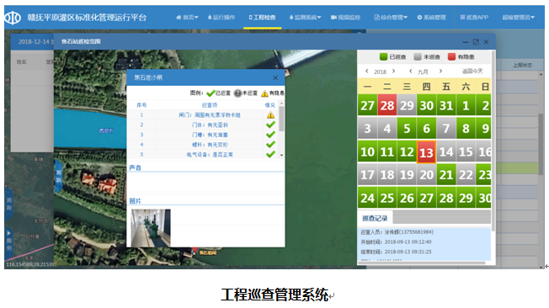Click the 有隐患 warning legend icon
The width and height of the screenshot is (549, 308).
tap(264, 93)
